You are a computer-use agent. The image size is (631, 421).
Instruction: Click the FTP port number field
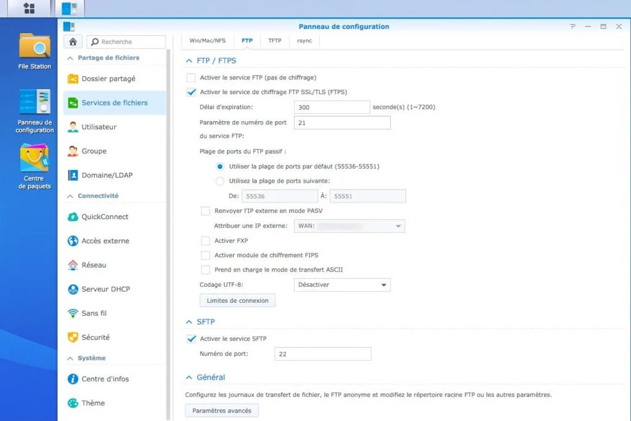[x=342, y=123]
